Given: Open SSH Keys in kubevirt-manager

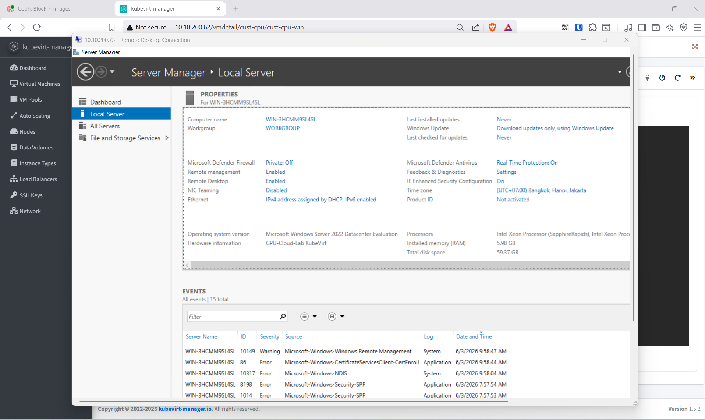Looking at the screenshot, I should pyautogui.click(x=26, y=195).
